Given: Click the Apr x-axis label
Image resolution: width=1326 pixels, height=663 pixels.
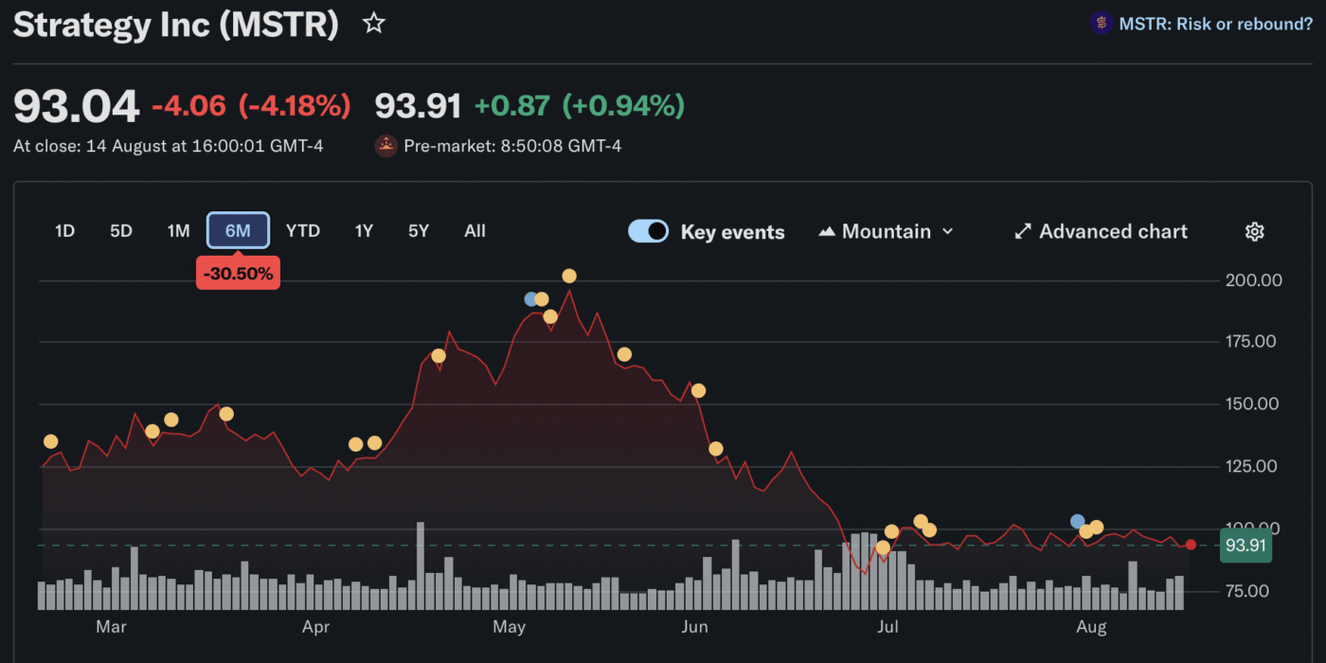Looking at the screenshot, I should 315,627.
